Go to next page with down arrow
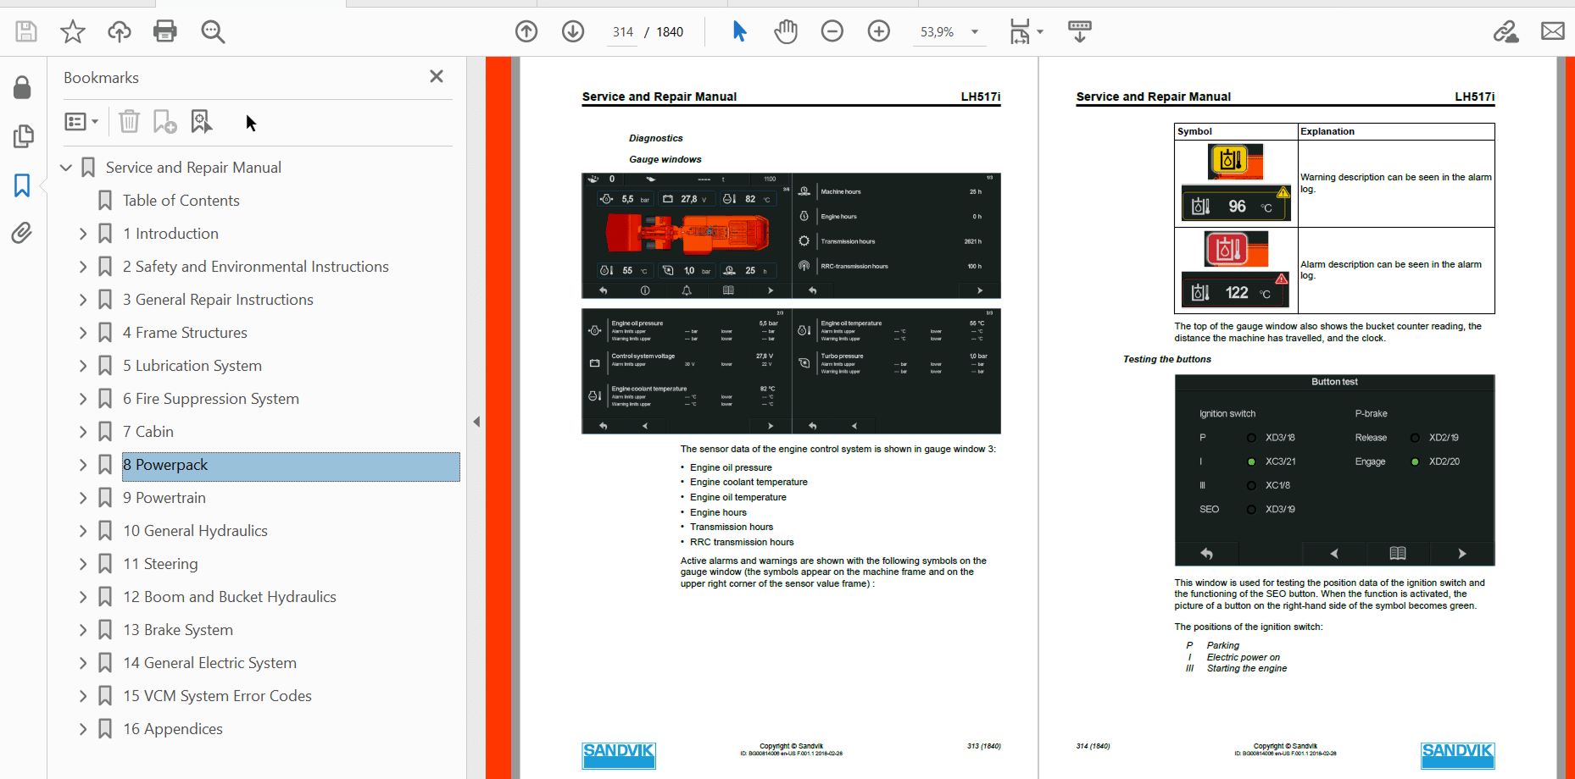 click(x=573, y=32)
